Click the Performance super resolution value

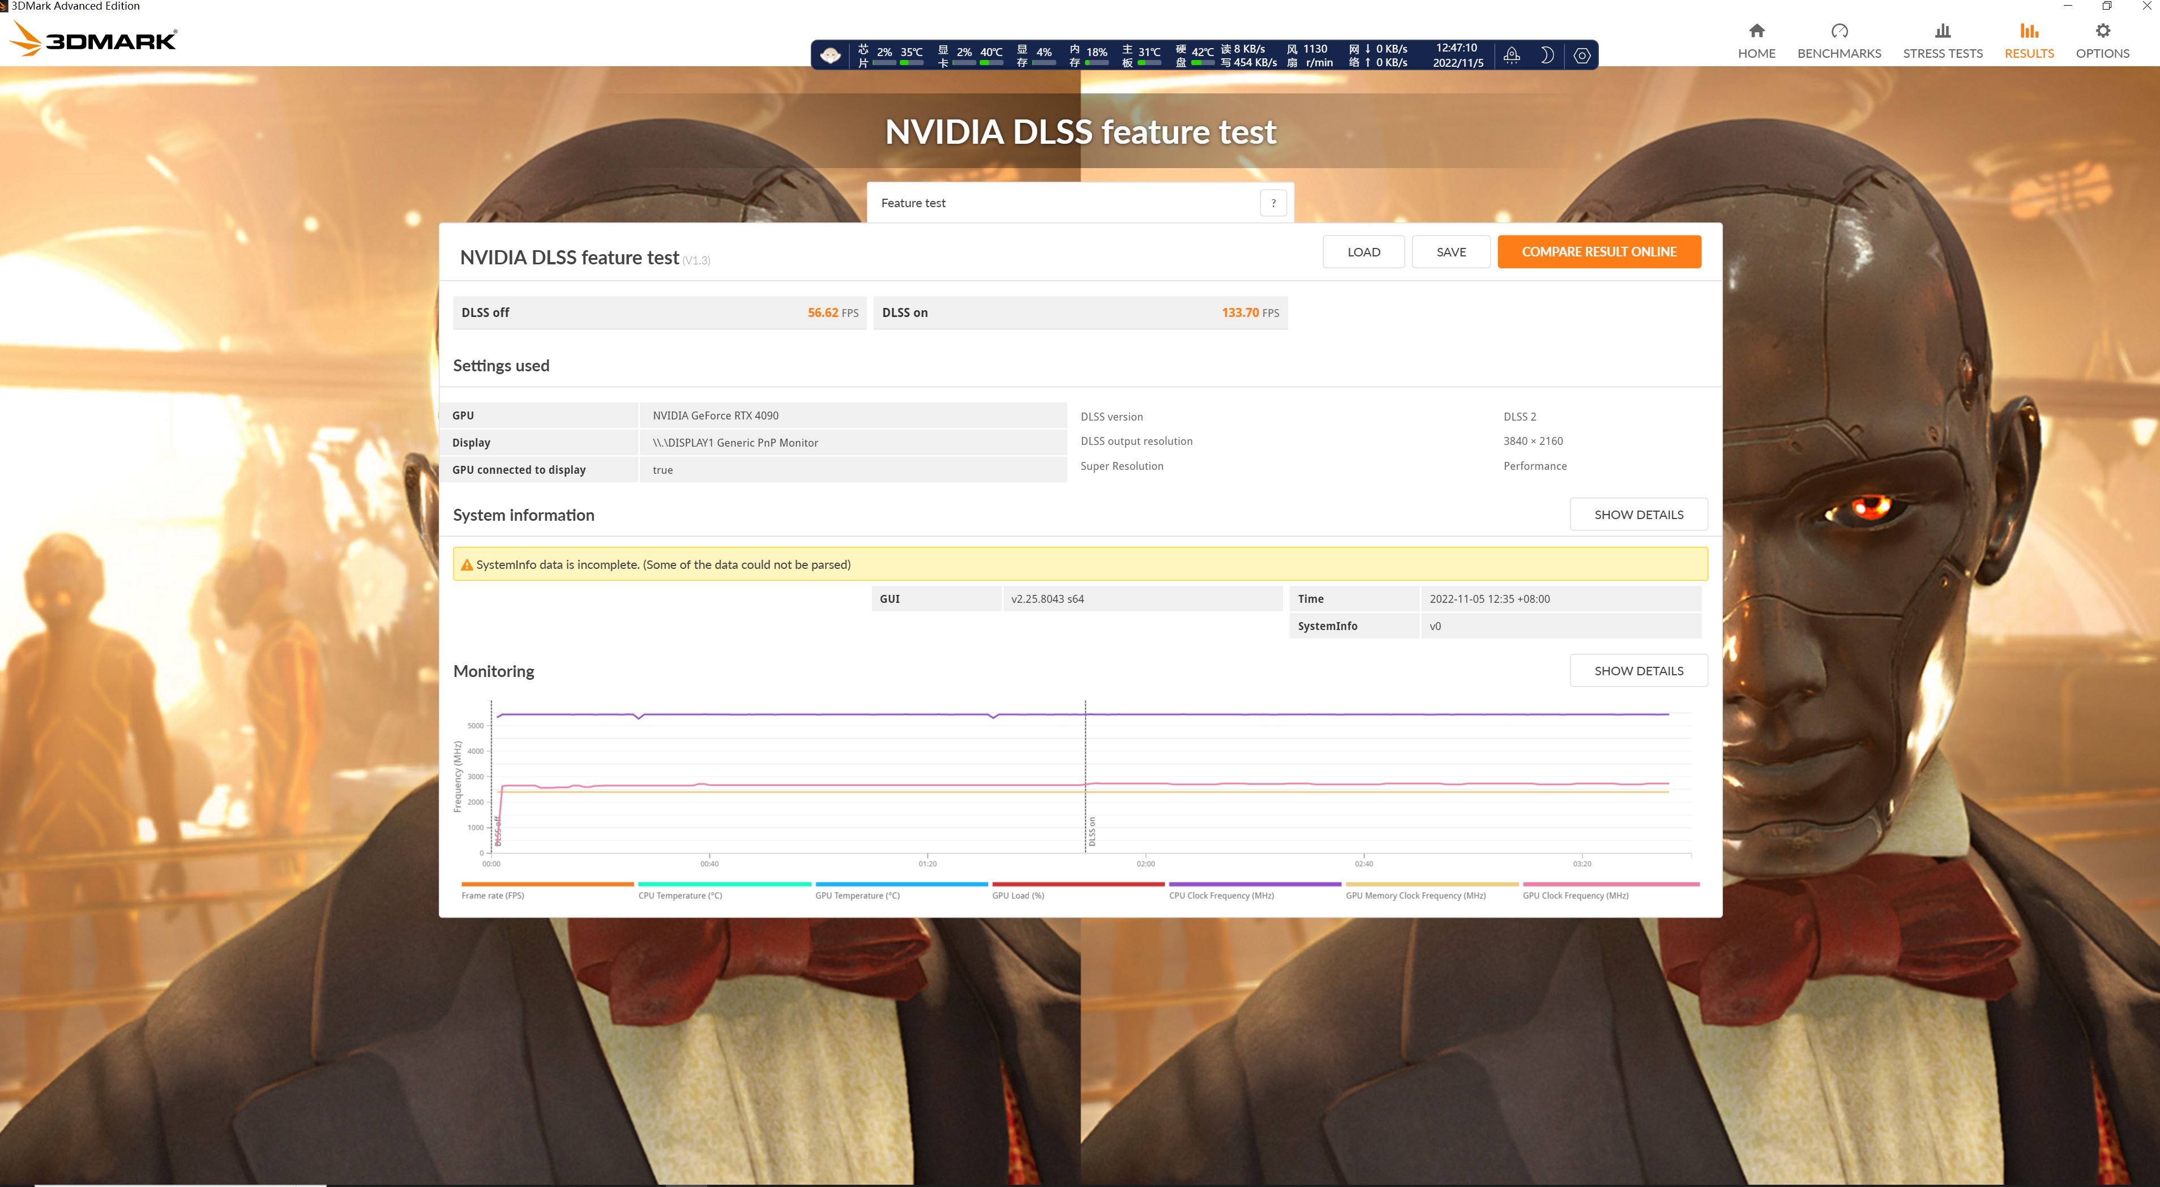point(1534,466)
